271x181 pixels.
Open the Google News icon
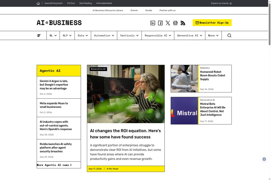(175, 23)
